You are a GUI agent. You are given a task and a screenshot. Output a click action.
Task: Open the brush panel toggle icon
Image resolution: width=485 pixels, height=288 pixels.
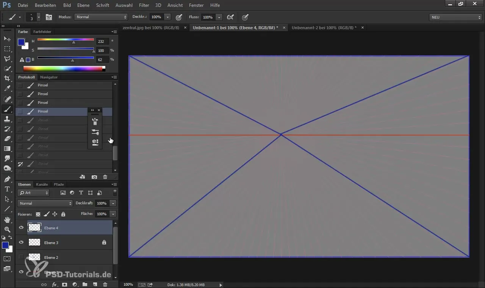(49, 17)
